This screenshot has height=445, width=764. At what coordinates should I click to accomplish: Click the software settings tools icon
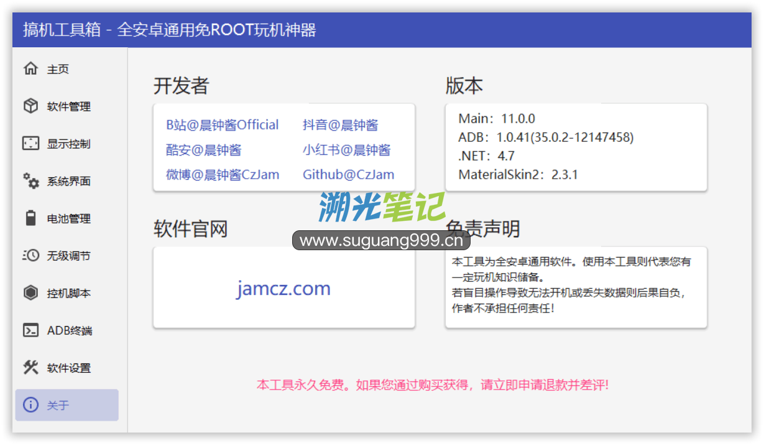pyautogui.click(x=30, y=368)
